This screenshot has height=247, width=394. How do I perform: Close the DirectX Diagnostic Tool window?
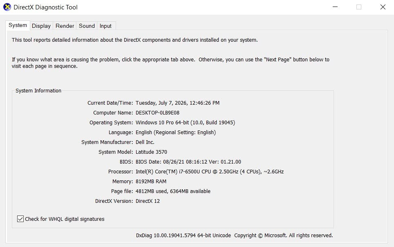pos(383,7)
